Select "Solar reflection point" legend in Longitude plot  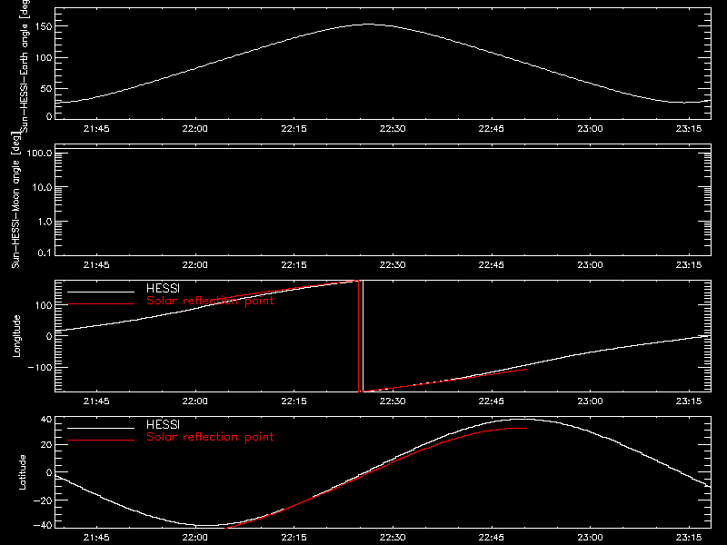click(210, 301)
